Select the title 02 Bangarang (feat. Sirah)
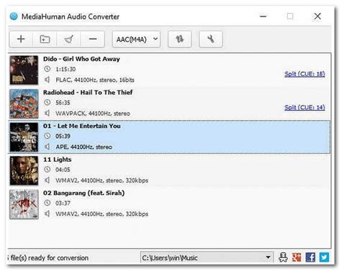This screenshot has width=341, height=271. 84,193
